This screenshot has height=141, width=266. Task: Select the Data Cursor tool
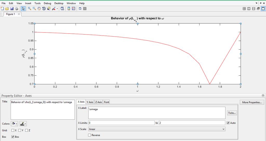[x=49, y=9]
